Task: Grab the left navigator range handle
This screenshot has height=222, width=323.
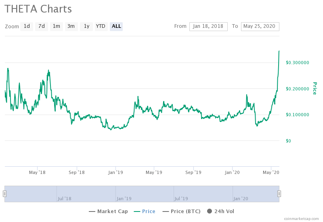Action: (x=4, y=194)
